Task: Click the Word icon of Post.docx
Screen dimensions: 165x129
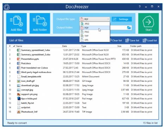Action: tap(19, 63)
